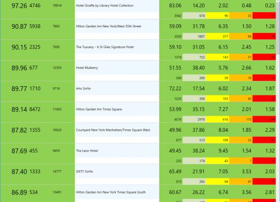Screen dimensions: 280x202
Task: Click the orange count cell 170
Action: pos(241,119)
